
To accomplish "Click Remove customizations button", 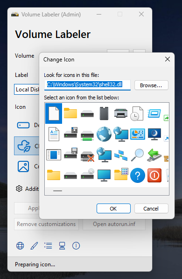I will click(46, 224).
